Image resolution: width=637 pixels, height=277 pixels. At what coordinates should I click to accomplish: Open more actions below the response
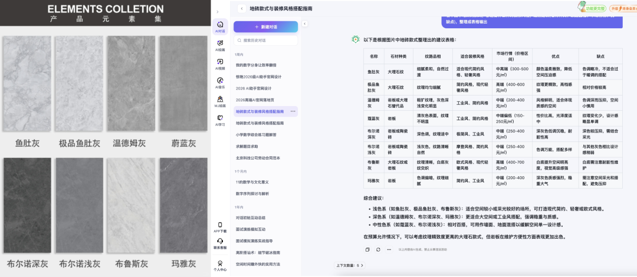[389, 249]
